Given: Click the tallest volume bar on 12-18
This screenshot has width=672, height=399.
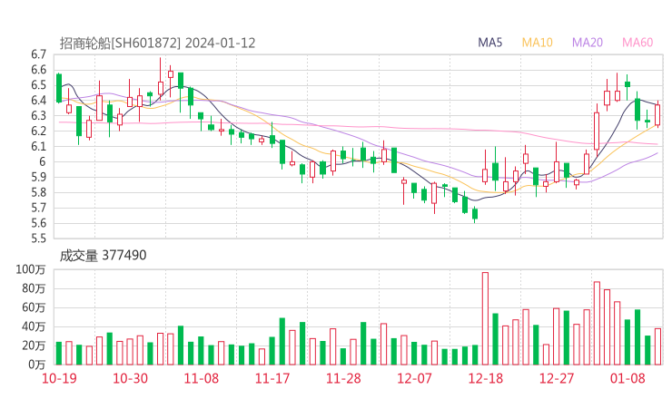Looking at the screenshot, I should 485,318.
